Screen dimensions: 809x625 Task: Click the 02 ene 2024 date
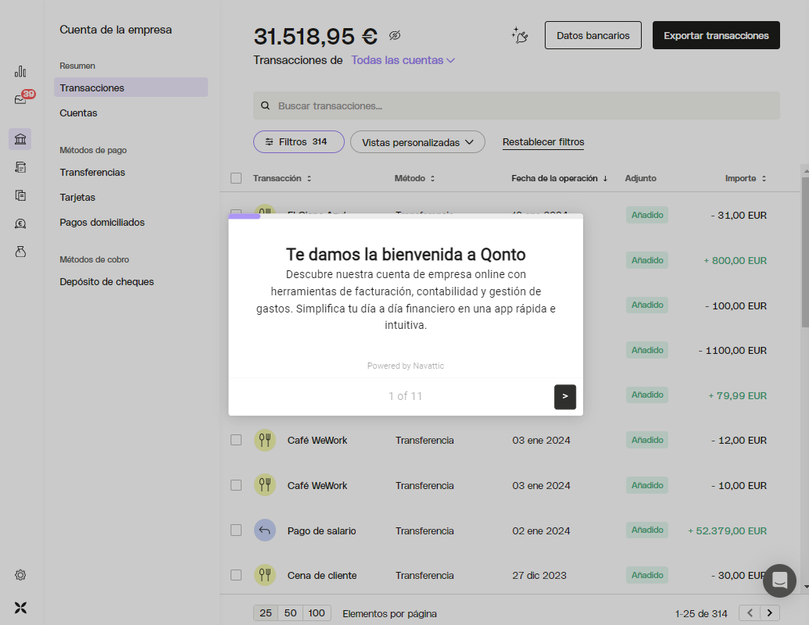pyautogui.click(x=541, y=530)
